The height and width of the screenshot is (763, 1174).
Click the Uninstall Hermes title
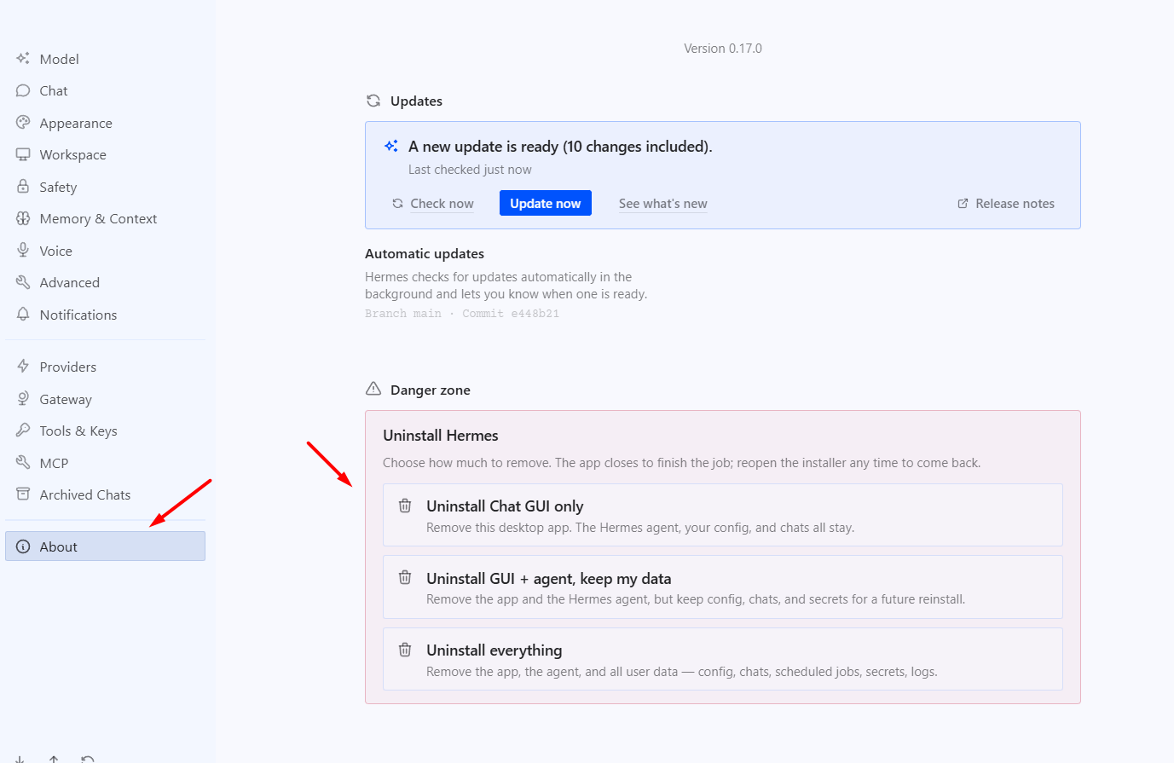tap(441, 436)
